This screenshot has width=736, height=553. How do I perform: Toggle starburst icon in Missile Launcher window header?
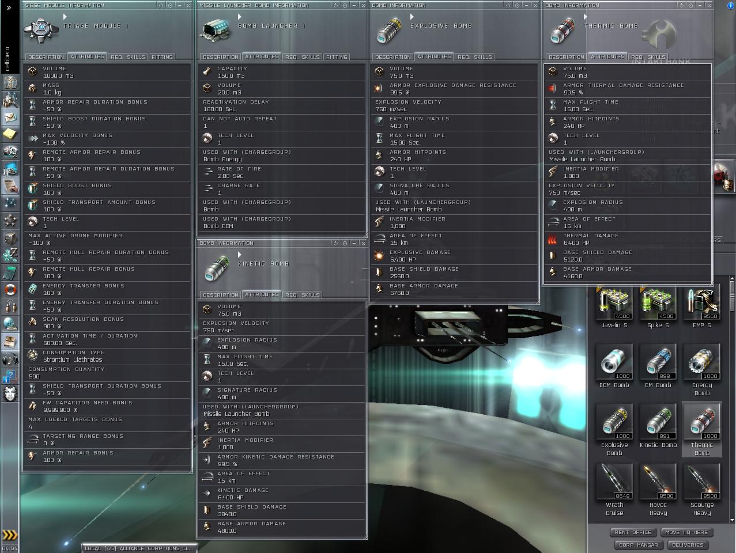tap(335, 5)
